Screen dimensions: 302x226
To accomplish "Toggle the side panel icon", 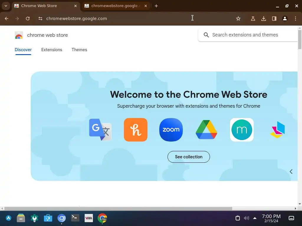I will pyautogui.click(x=274, y=19).
